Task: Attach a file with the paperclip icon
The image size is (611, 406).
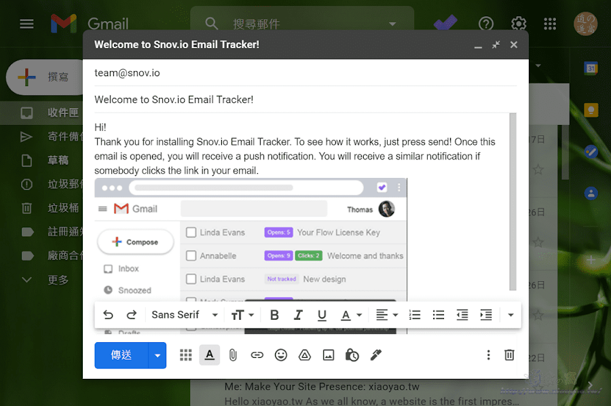Action: tap(233, 355)
